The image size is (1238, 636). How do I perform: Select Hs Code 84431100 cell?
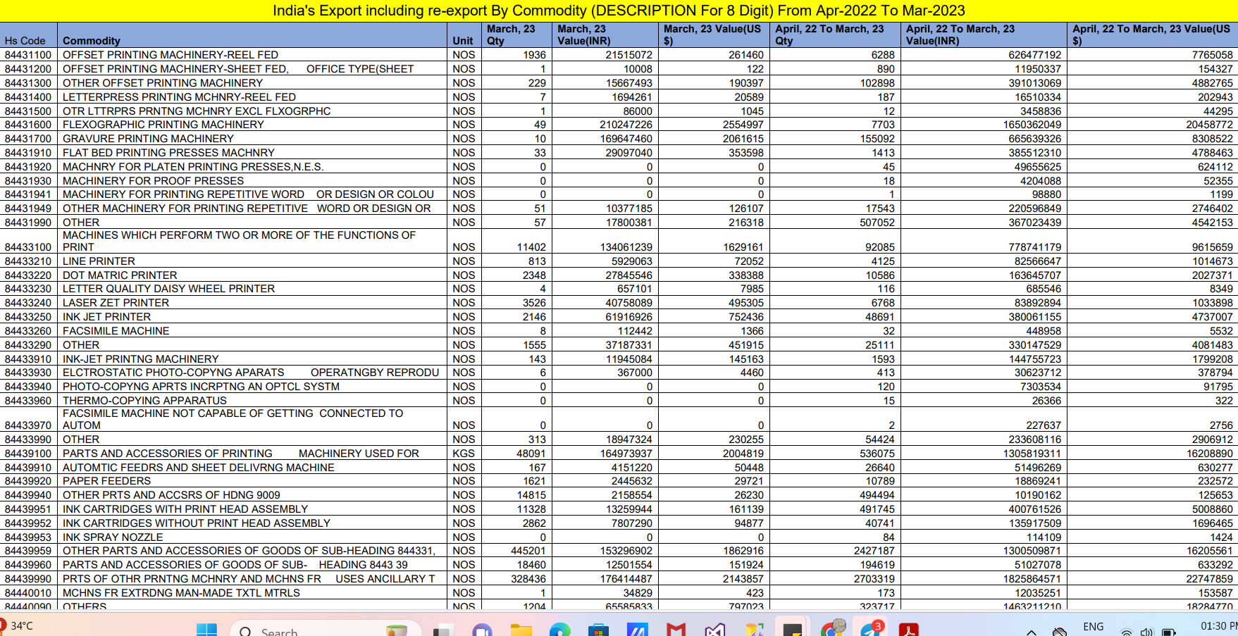click(x=28, y=55)
